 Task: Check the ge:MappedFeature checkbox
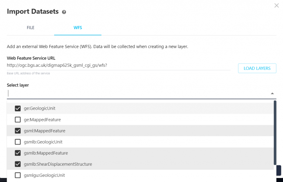click(x=18, y=120)
